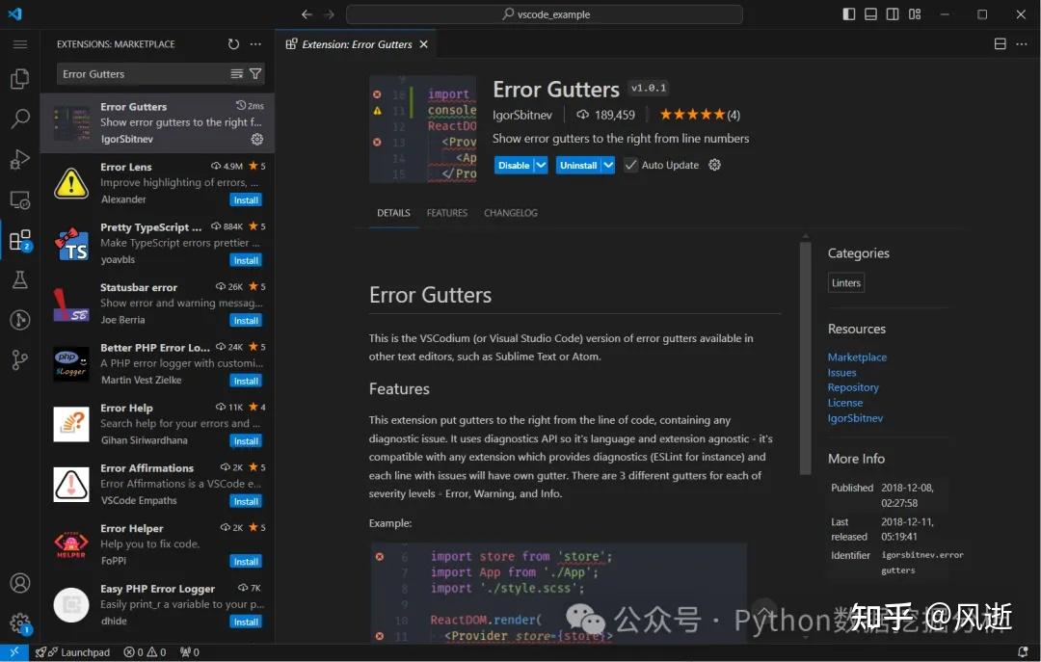Screen dimensions: 1041x662
Task: Expand the Uninstall button dropdown arrow
Action: [x=608, y=165]
